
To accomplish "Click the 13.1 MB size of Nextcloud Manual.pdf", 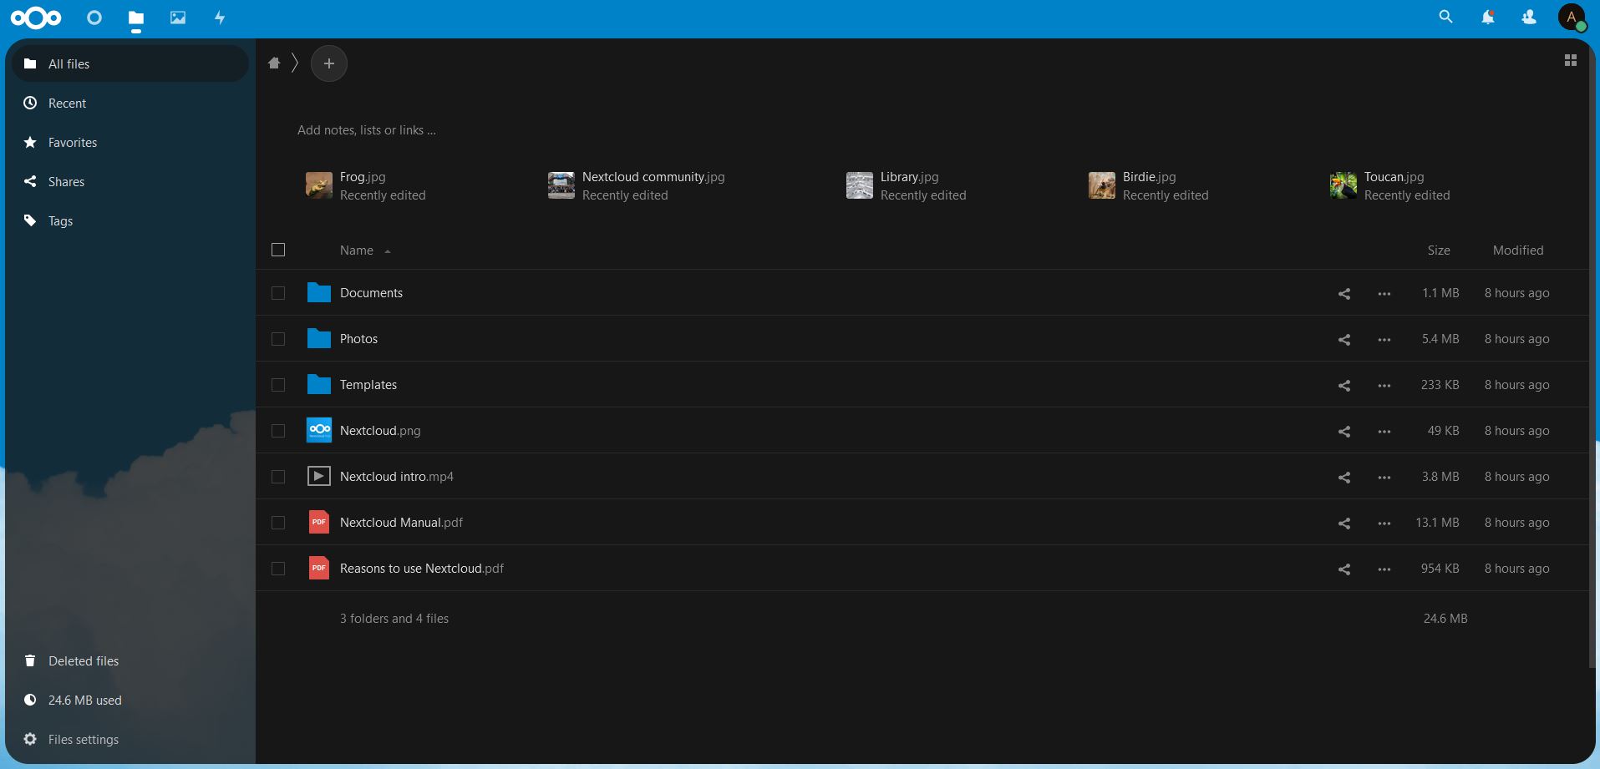I will pyautogui.click(x=1437, y=523).
